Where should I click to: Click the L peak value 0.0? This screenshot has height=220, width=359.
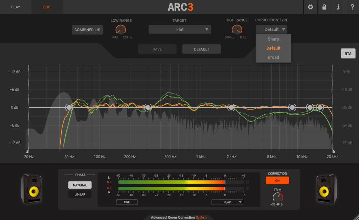click(x=109, y=182)
